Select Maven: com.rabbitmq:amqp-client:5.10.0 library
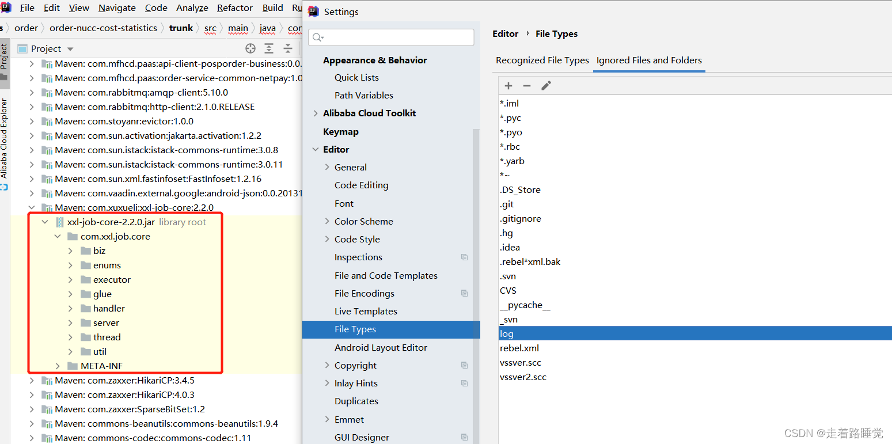The height and width of the screenshot is (444, 892). [142, 93]
